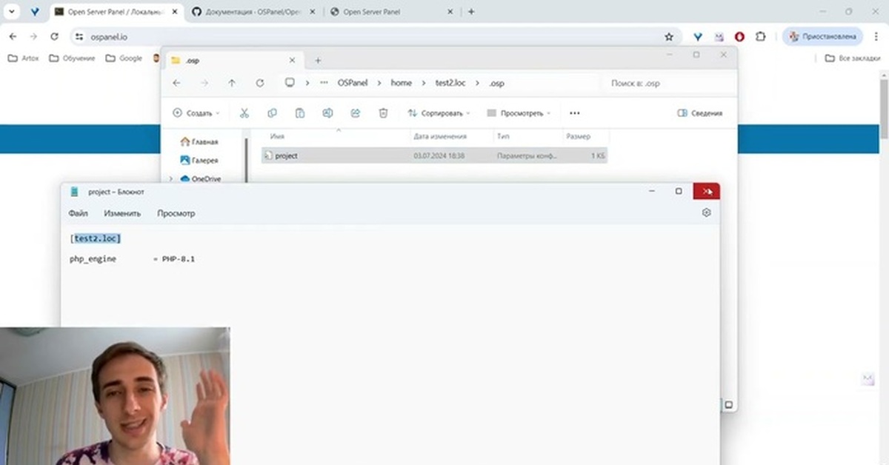Open Notepad settings gear icon
This screenshot has width=889, height=465.
(706, 213)
